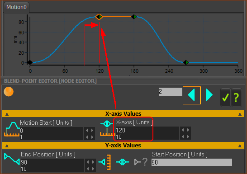Image resolution: width=247 pixels, height=174 pixels.
Task: Go to previous blend-point with left cyan arrow
Action: click(x=191, y=95)
